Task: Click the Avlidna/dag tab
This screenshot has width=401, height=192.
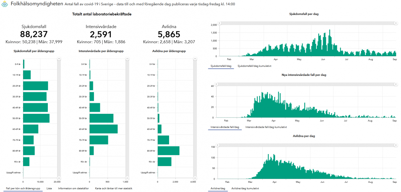Action: pyautogui.click(x=217, y=188)
